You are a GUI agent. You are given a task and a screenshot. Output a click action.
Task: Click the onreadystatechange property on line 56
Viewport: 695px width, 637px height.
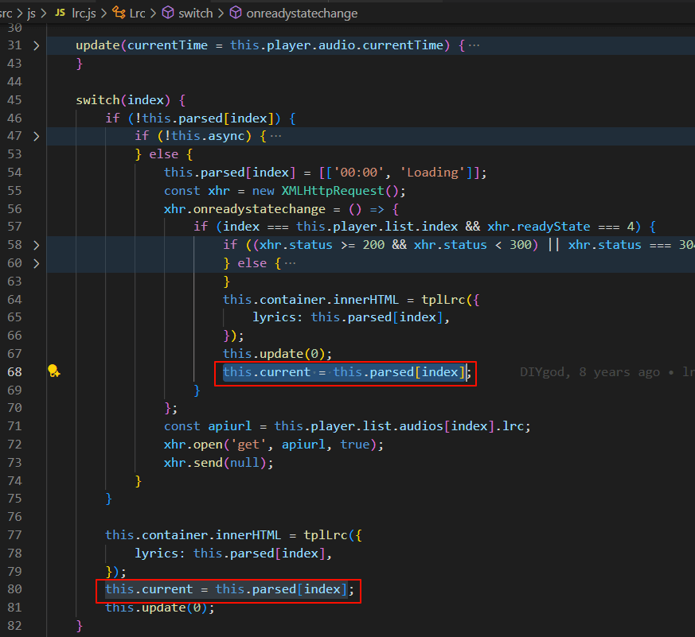[x=260, y=209]
